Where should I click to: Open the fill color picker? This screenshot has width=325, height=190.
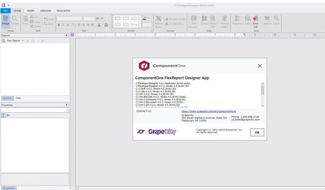click(x=106, y=25)
